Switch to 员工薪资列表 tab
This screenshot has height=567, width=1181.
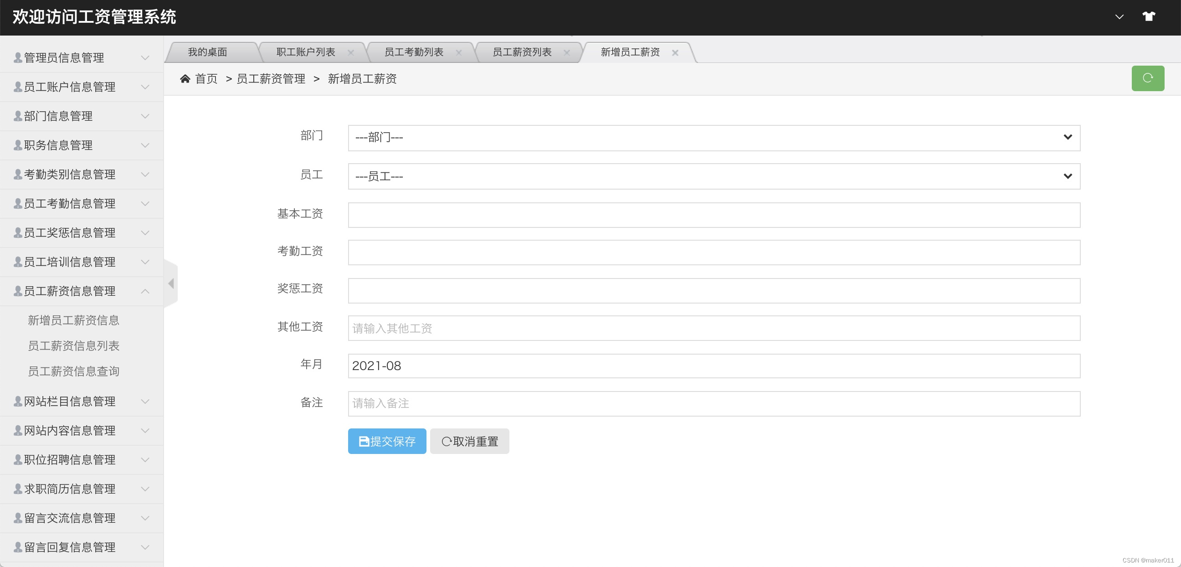coord(521,52)
